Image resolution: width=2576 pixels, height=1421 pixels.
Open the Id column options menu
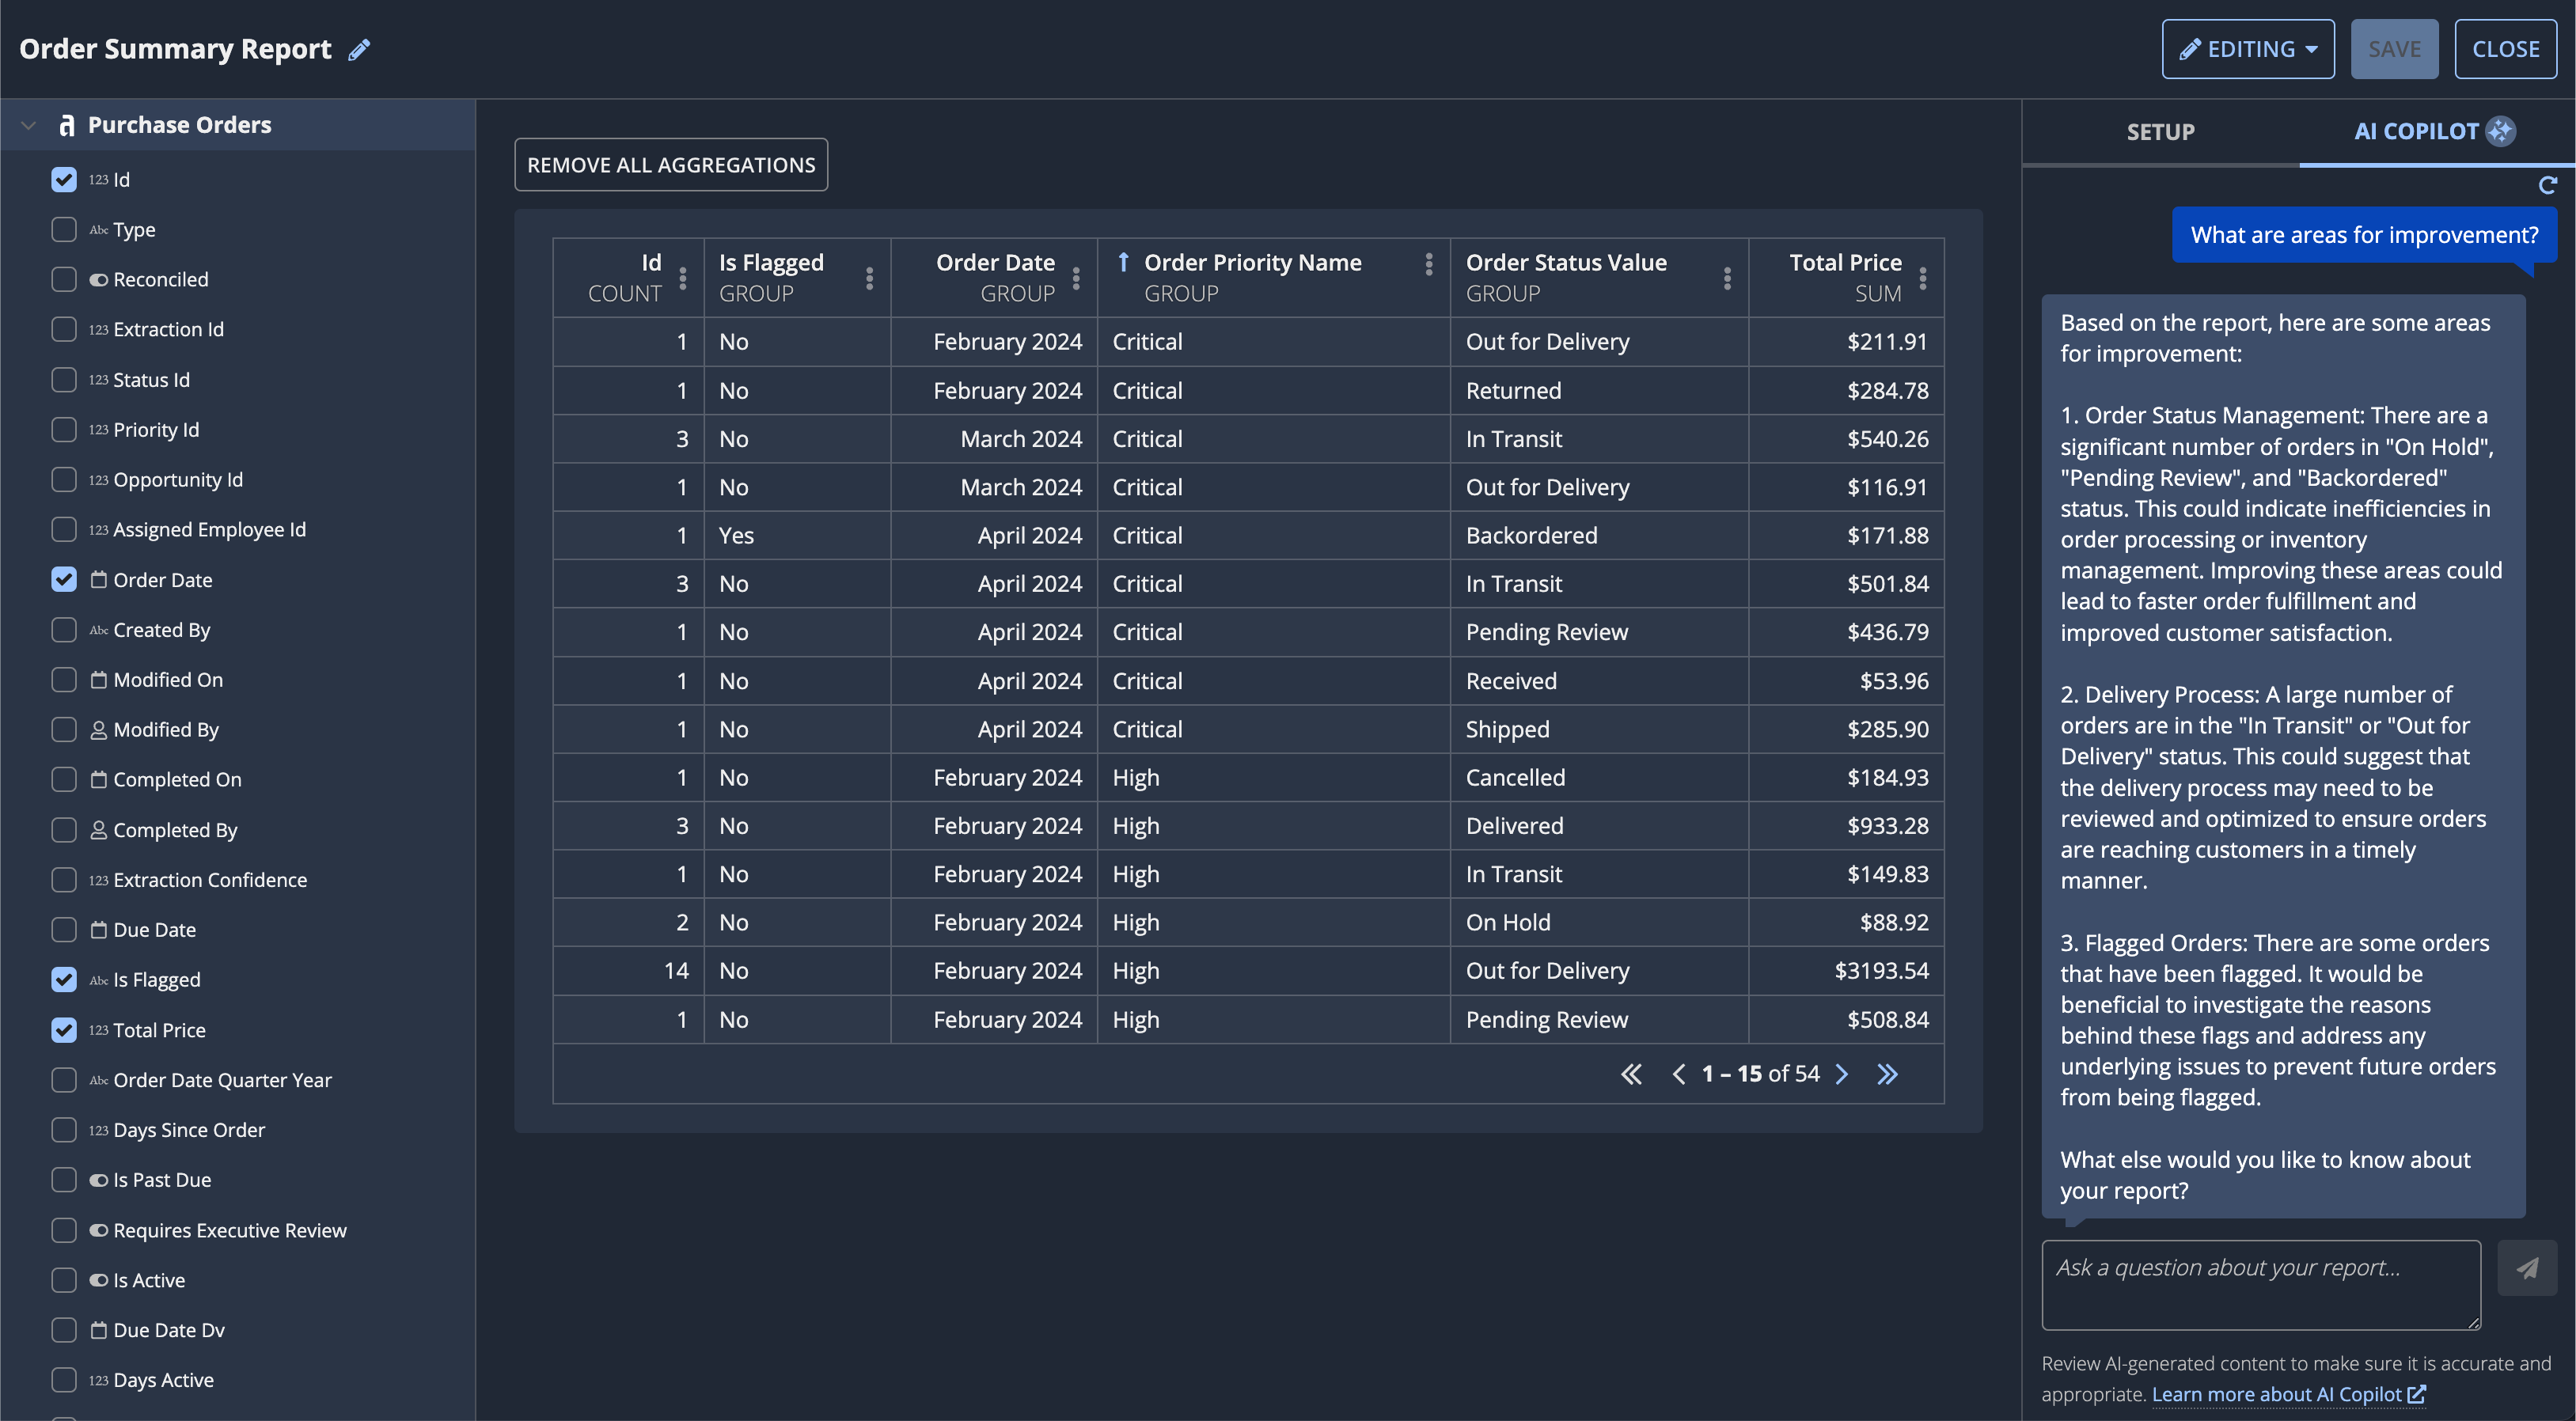coord(683,278)
